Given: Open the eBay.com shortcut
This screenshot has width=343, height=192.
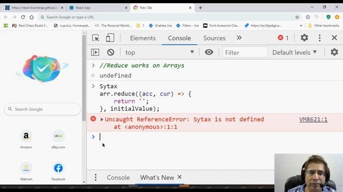Looking at the screenshot, I should [x=58, y=139].
